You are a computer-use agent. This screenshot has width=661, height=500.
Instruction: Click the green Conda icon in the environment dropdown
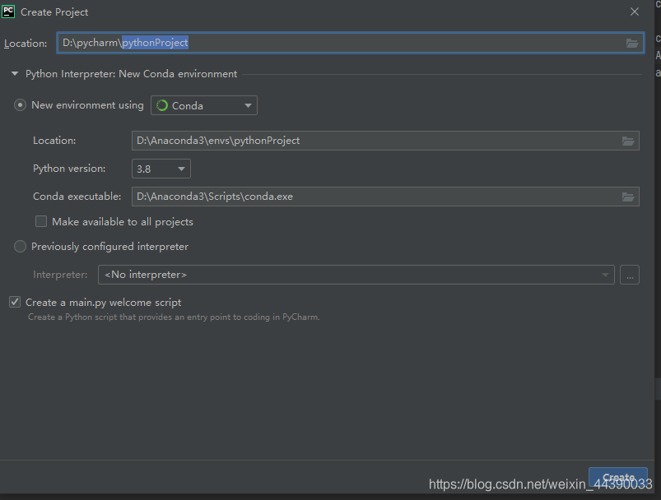[x=162, y=105]
